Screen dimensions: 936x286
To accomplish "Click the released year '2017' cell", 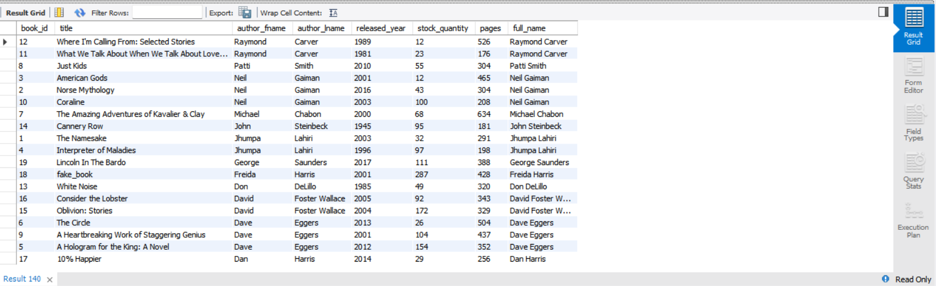I will pyautogui.click(x=382, y=162).
